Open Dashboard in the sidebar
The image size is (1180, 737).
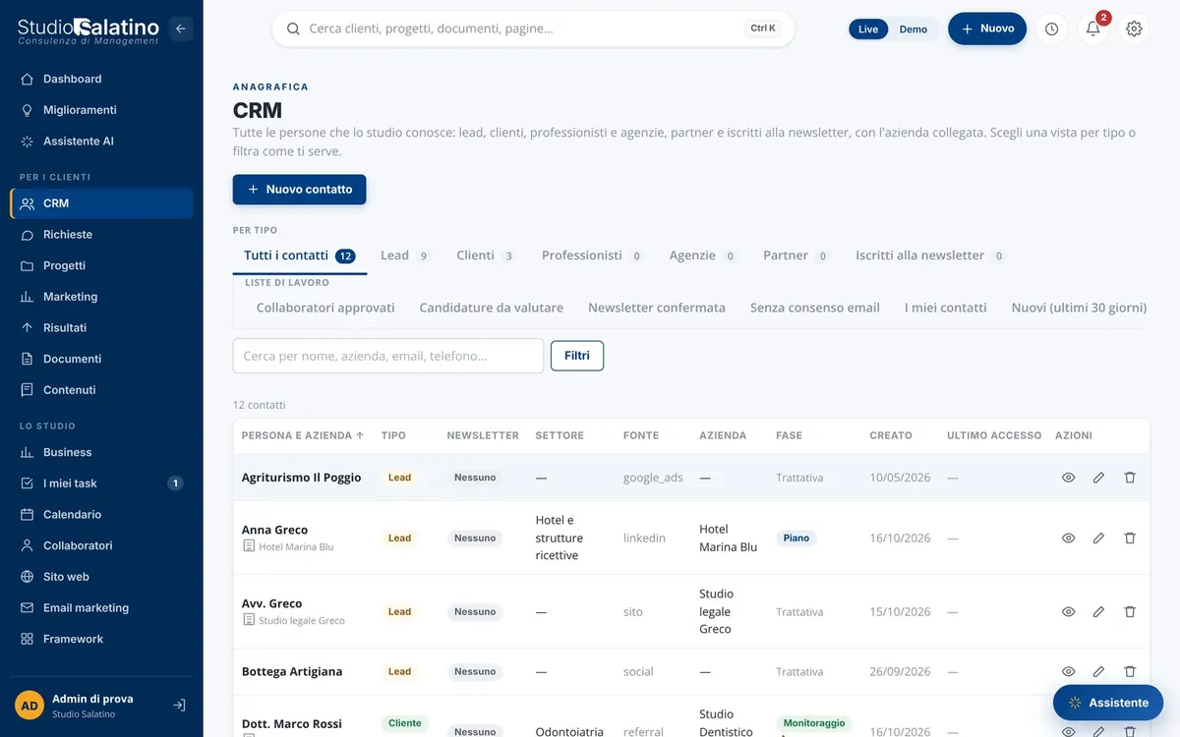[x=101, y=79]
